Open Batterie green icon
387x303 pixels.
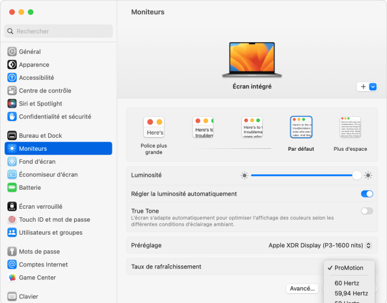pos(12,187)
